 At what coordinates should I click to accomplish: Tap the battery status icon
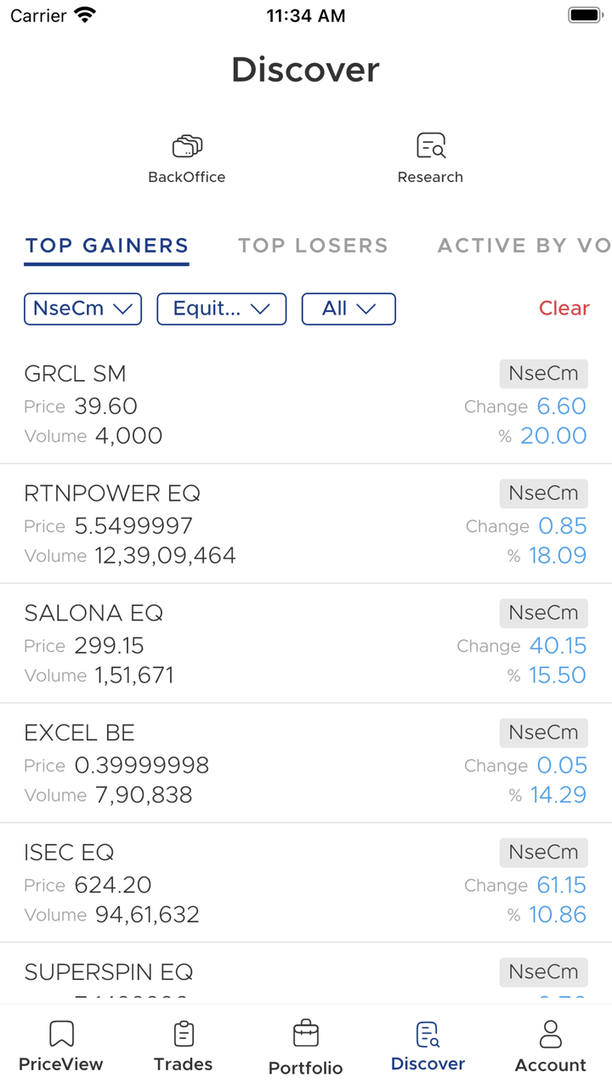tap(585, 15)
